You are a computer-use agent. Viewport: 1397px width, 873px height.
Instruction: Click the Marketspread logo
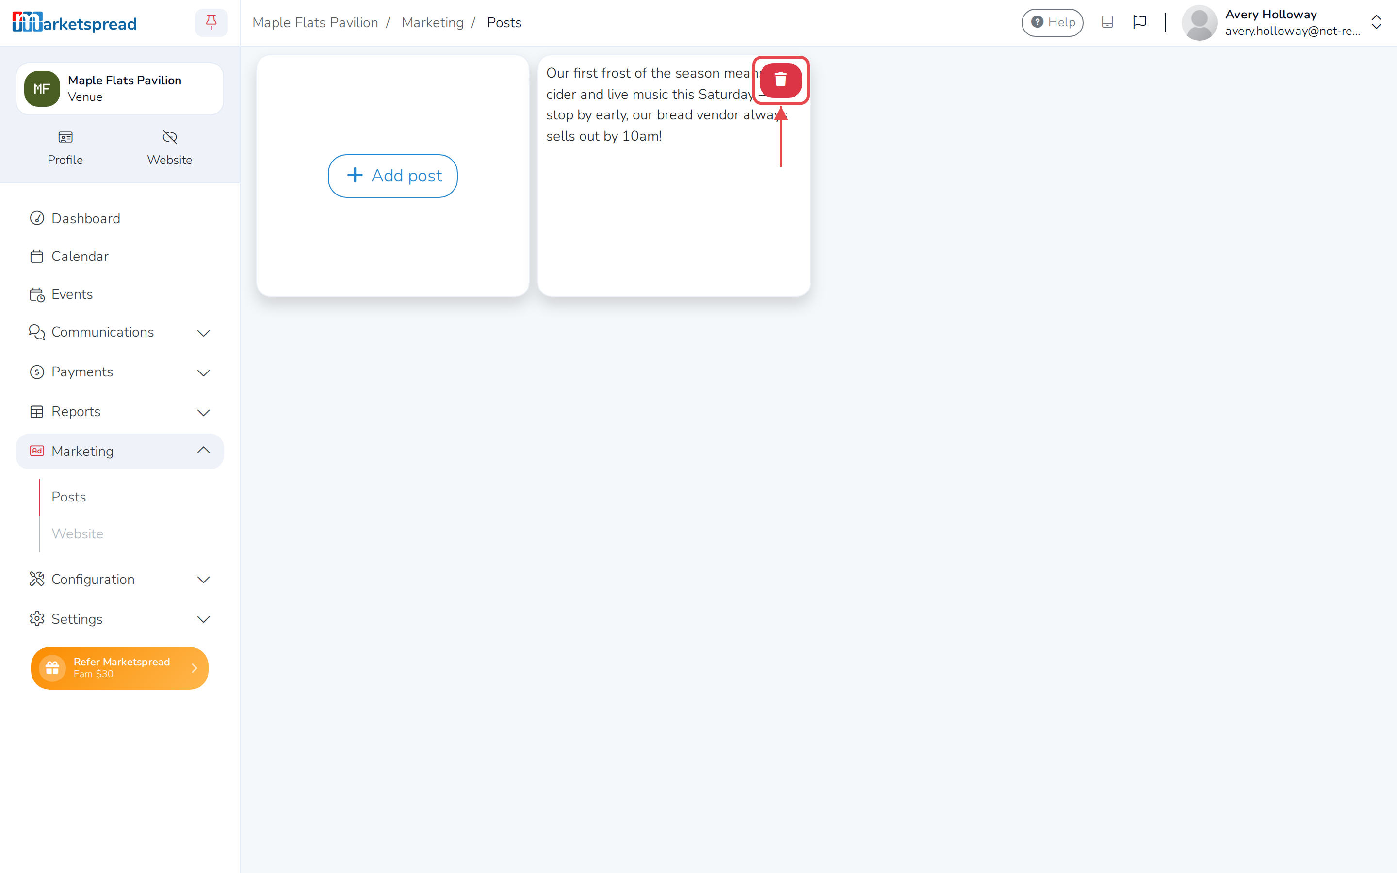(75, 22)
